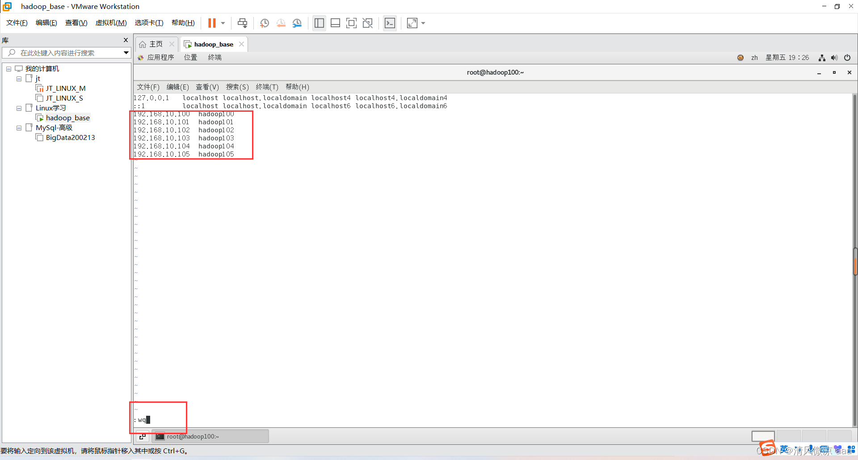The width and height of the screenshot is (858, 460).
Task: Open VMware 查看(V) menu
Action: pos(76,23)
